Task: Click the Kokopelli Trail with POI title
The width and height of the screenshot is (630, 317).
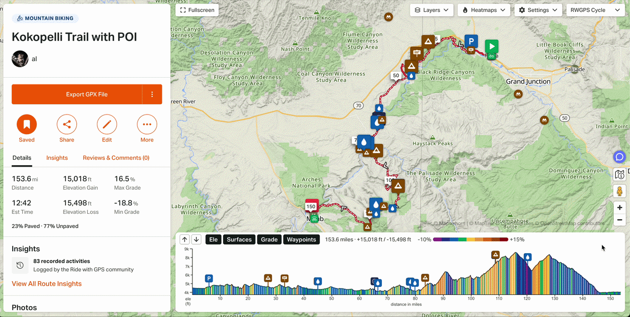Action: pyautogui.click(x=74, y=37)
